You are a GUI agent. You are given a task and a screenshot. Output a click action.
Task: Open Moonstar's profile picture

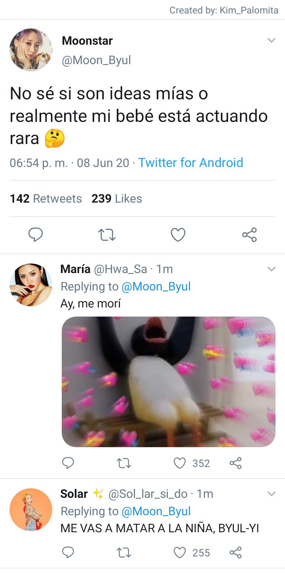point(31,50)
